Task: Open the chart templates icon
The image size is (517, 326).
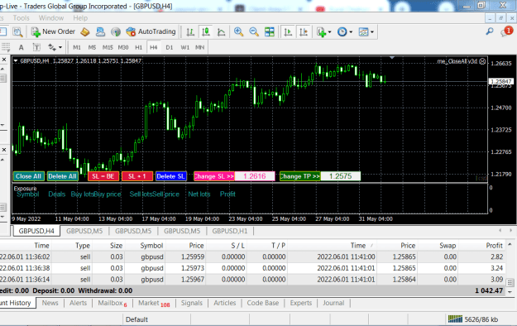Action: tap(363, 31)
